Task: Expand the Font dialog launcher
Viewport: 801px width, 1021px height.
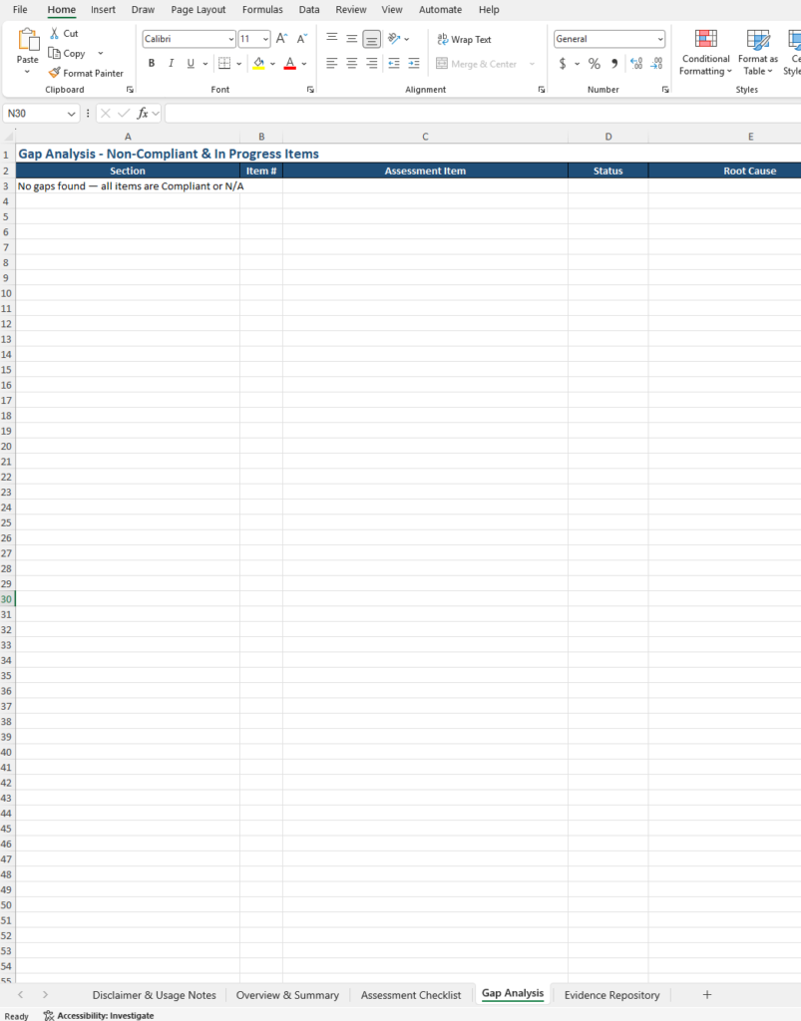Action: 309,89
